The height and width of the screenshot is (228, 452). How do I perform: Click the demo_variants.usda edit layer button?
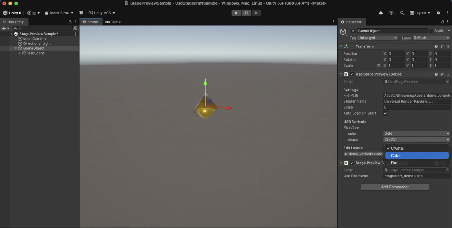[363, 154]
